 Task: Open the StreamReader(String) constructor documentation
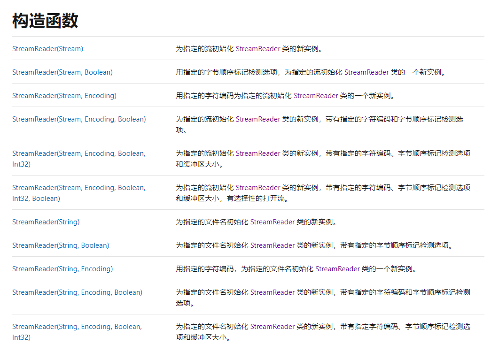tap(46, 222)
